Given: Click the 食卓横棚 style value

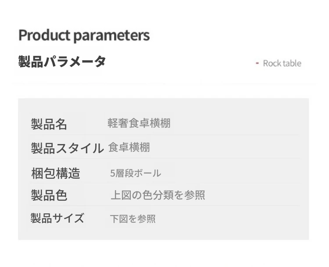Looking at the screenshot, I should click(x=129, y=147).
